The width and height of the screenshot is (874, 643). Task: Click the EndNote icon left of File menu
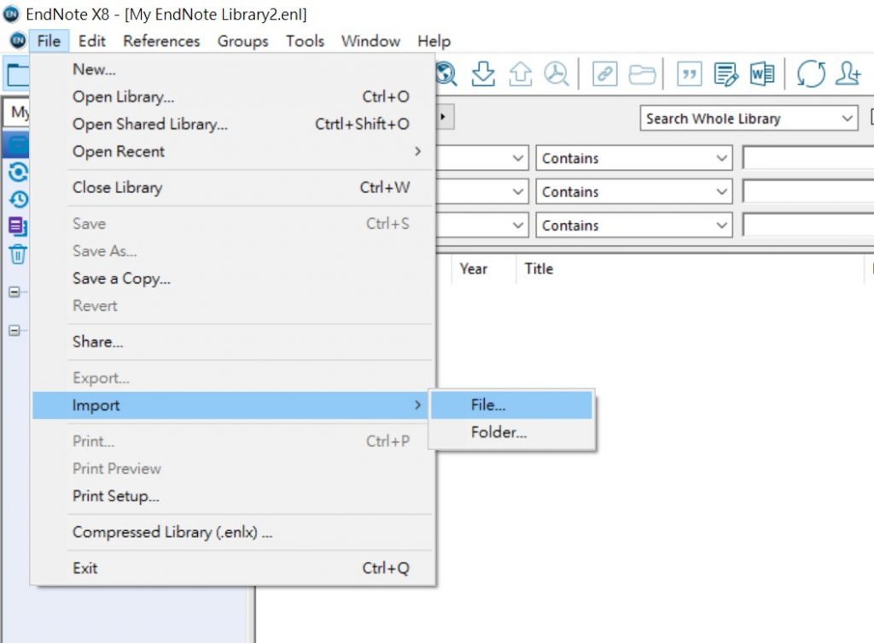click(19, 41)
